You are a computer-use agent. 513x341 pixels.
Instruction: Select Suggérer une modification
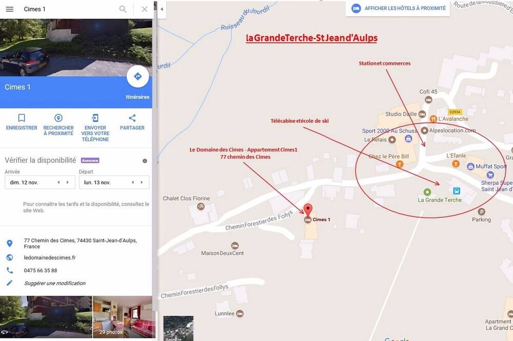pyautogui.click(x=55, y=283)
